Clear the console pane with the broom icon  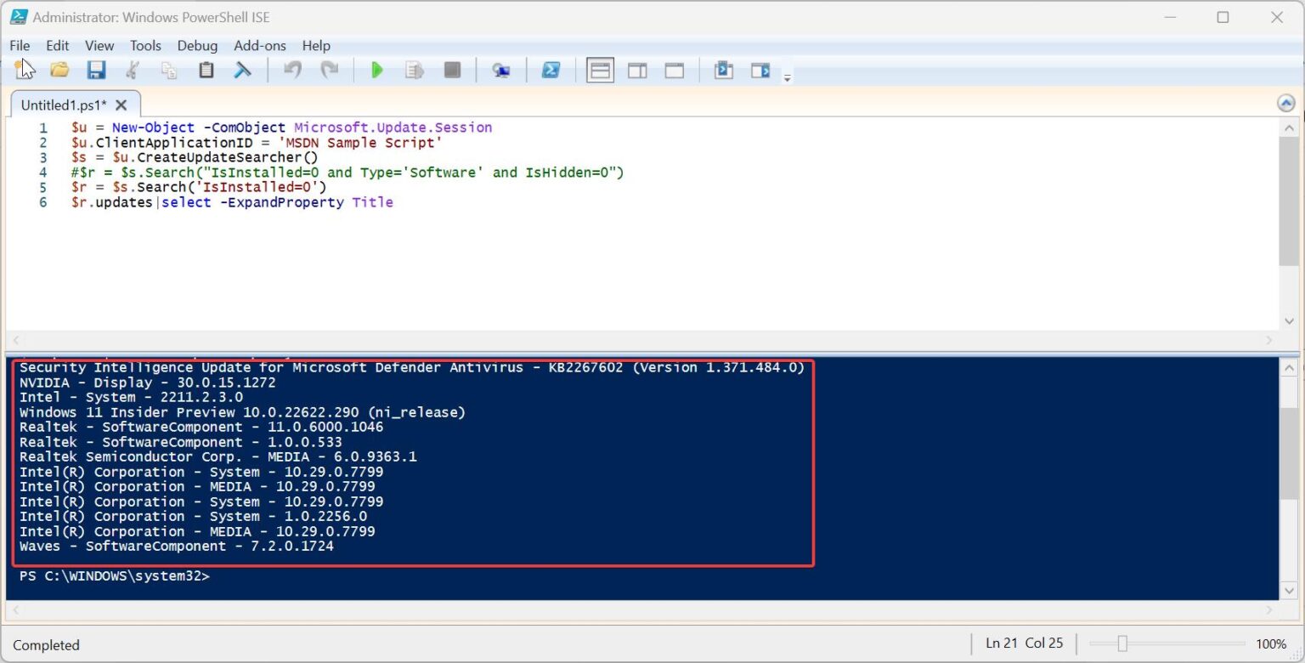pyautogui.click(x=242, y=70)
